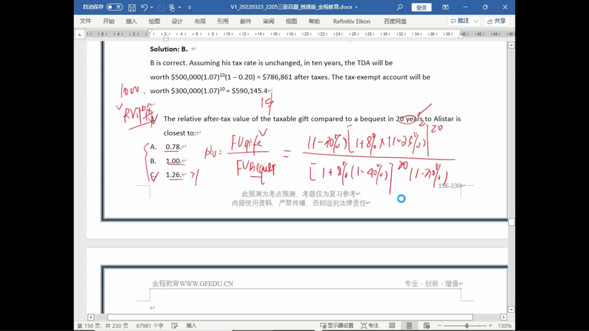Click the Undo arrow icon
This screenshot has height=331, width=589.
coord(144,7)
